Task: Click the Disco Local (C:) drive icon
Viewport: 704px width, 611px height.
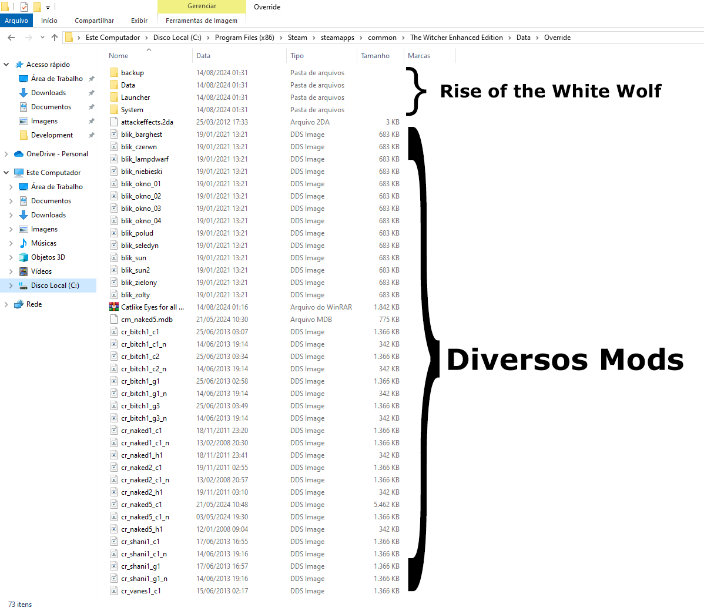Action: [24, 286]
